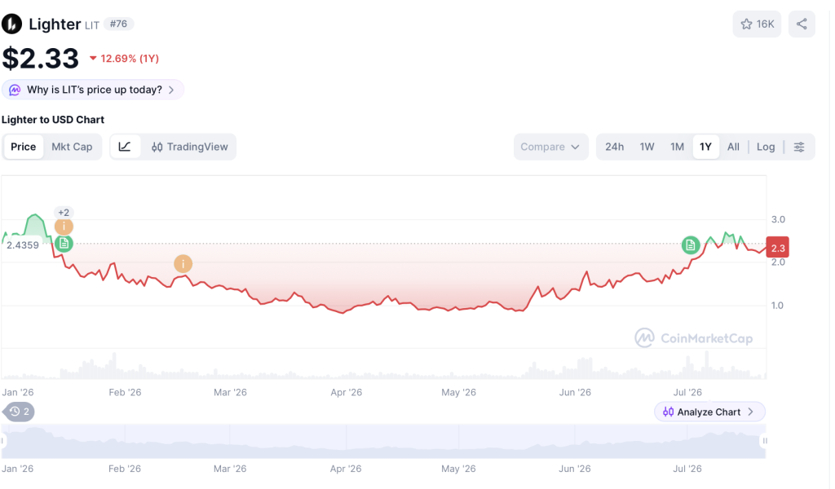
Task: Click green document marker near January
Action: point(64,244)
